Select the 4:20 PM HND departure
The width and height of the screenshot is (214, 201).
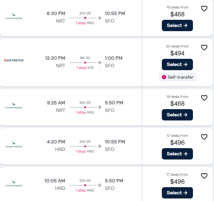coord(177,154)
